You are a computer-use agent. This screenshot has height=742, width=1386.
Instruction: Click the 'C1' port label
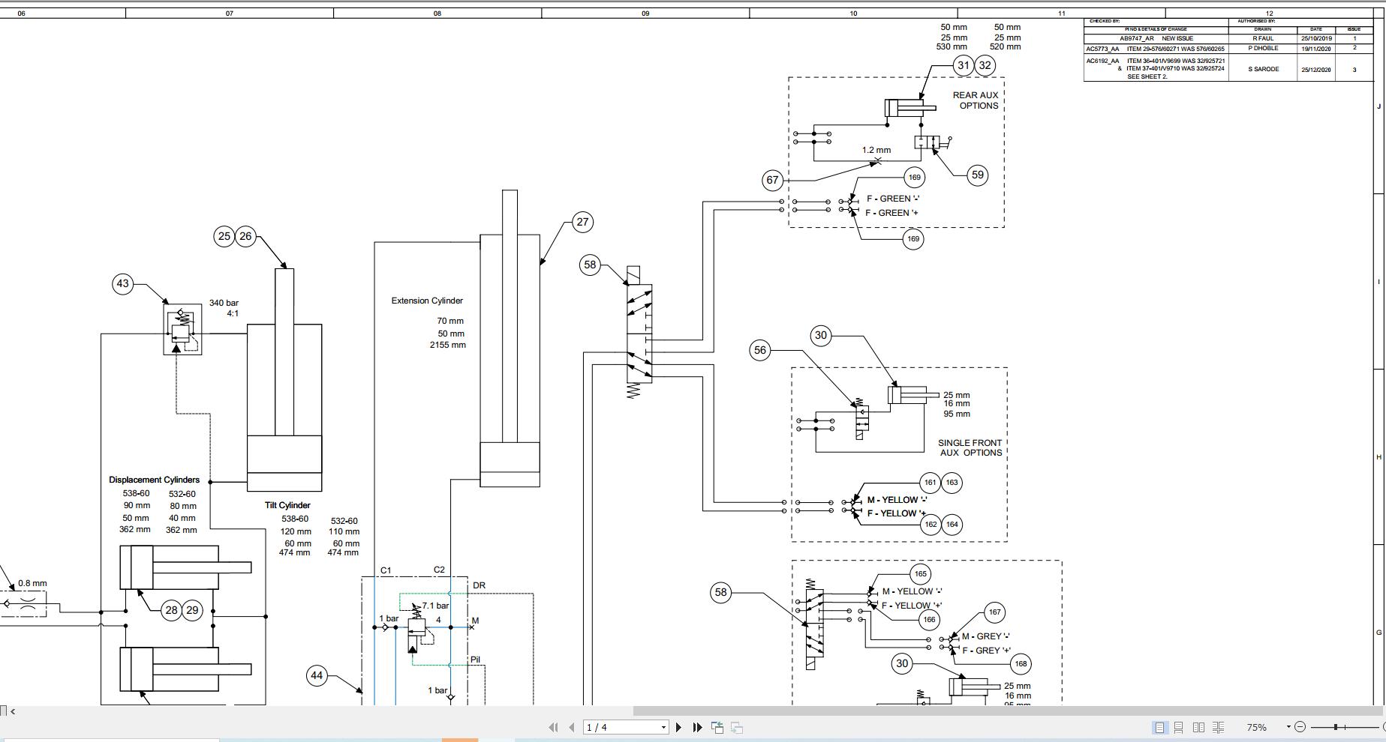coord(386,570)
